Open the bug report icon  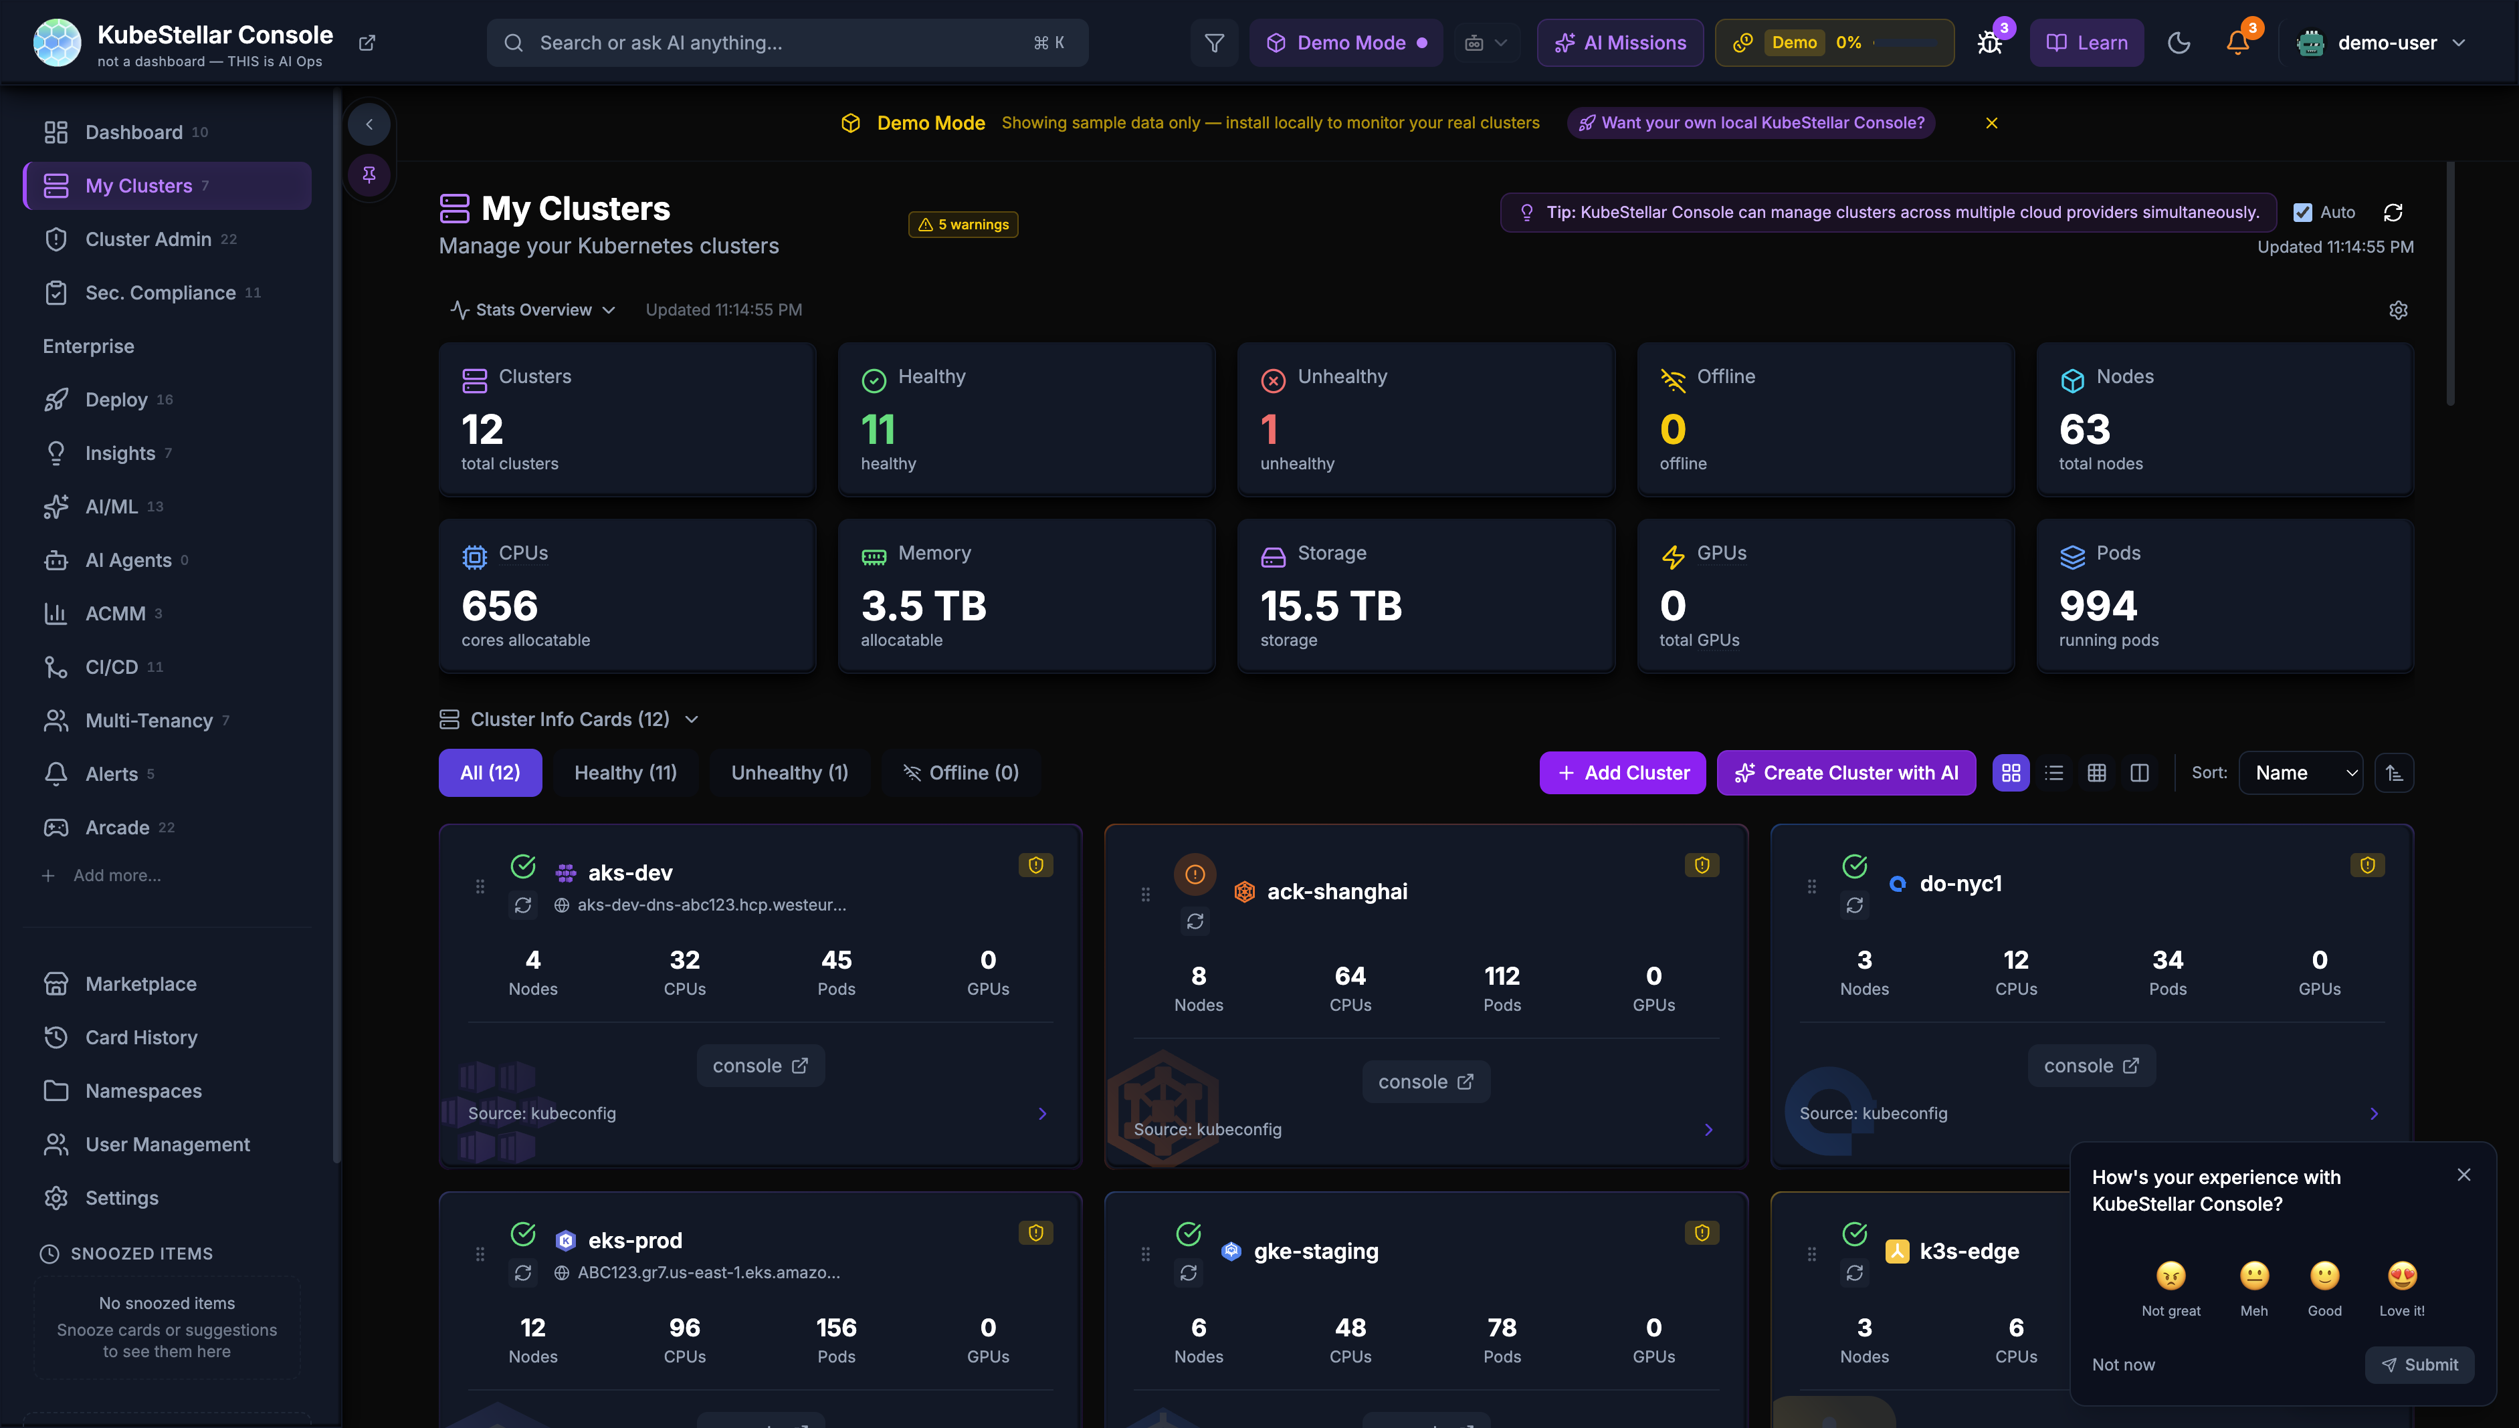pos(1989,43)
